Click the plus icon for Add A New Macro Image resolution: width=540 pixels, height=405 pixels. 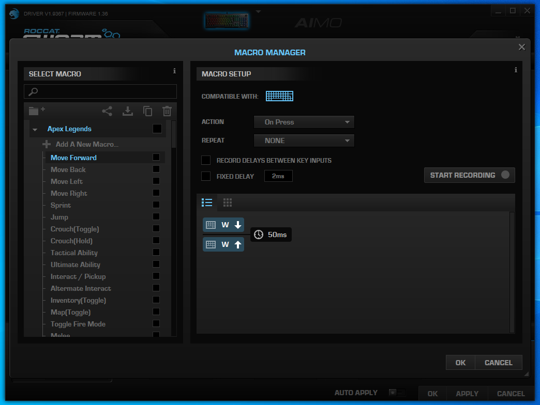point(47,145)
